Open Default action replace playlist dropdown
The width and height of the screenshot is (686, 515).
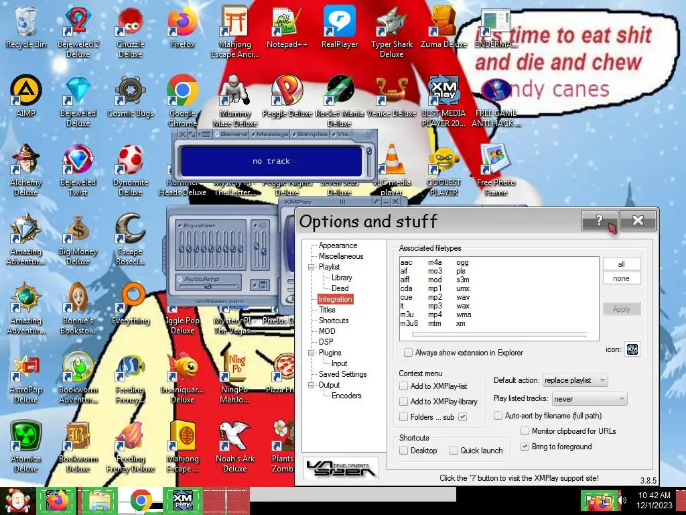[x=575, y=380]
